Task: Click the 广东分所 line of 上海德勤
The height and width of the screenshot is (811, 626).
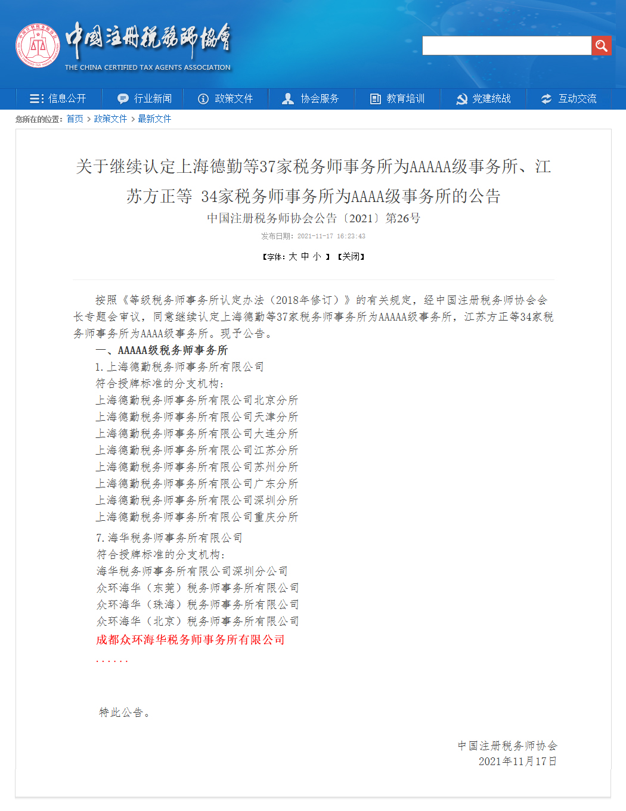Action: point(197,484)
